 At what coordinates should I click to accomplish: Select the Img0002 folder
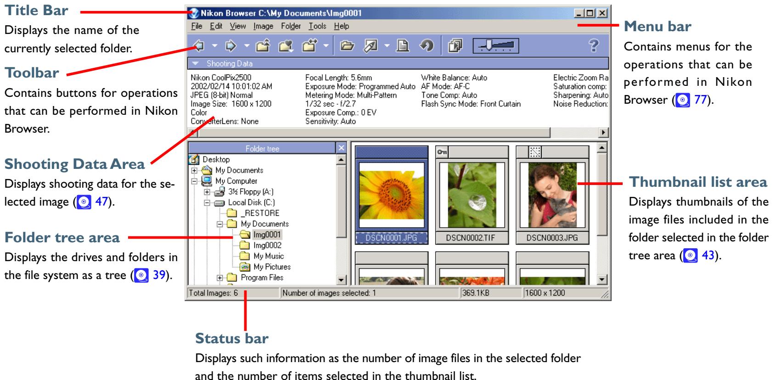pyautogui.click(x=267, y=246)
